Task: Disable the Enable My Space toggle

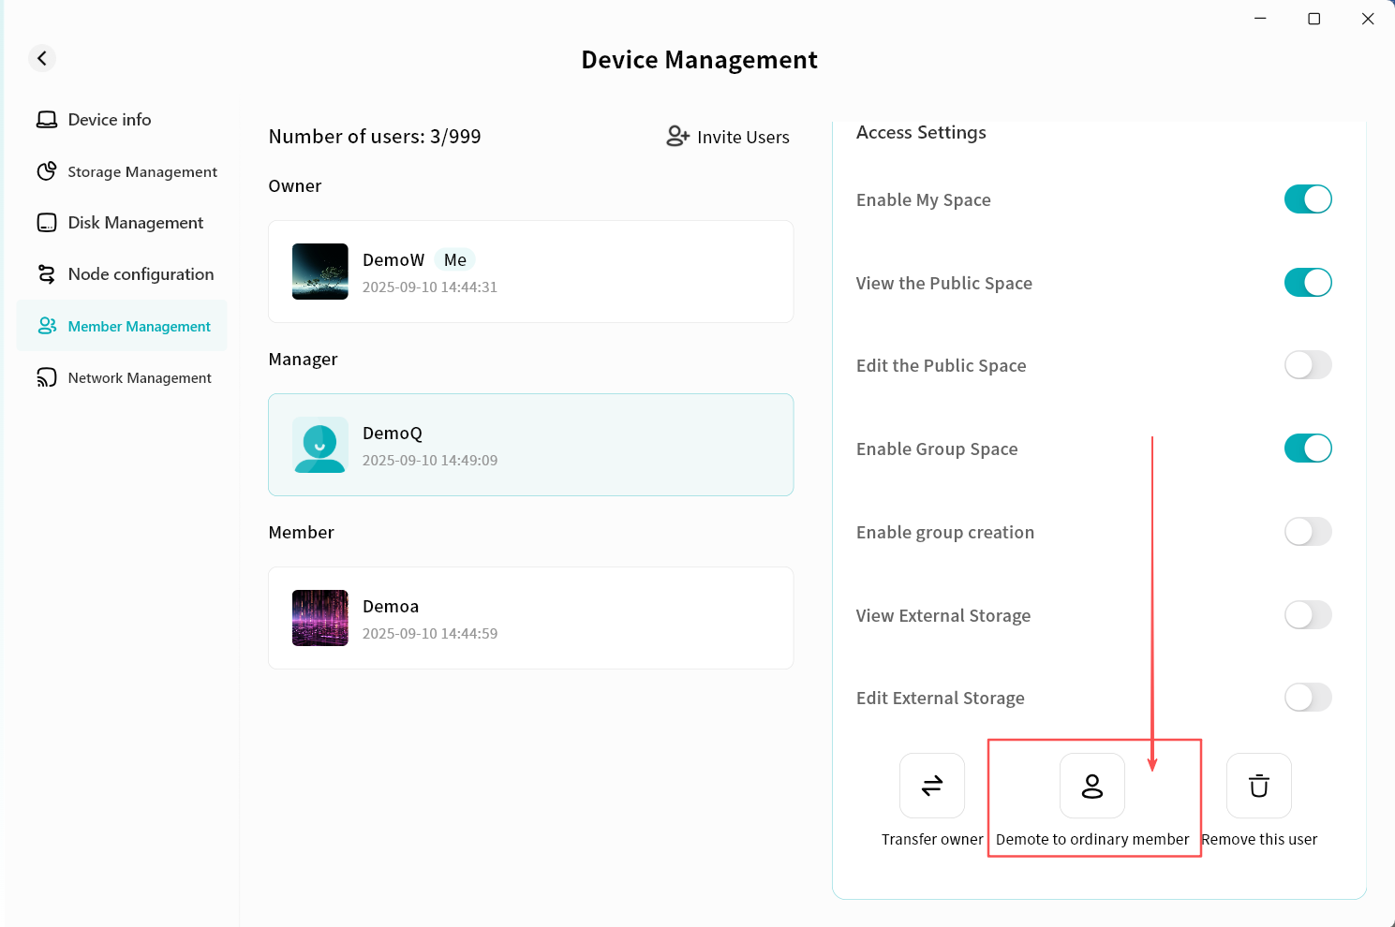Action: point(1307,199)
